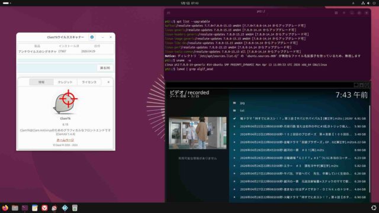
Task: Select the 時すでにおスシ 第4話 recording
Action: coord(300,197)
